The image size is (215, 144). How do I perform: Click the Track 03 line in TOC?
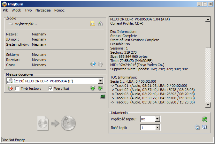pos(152,94)
